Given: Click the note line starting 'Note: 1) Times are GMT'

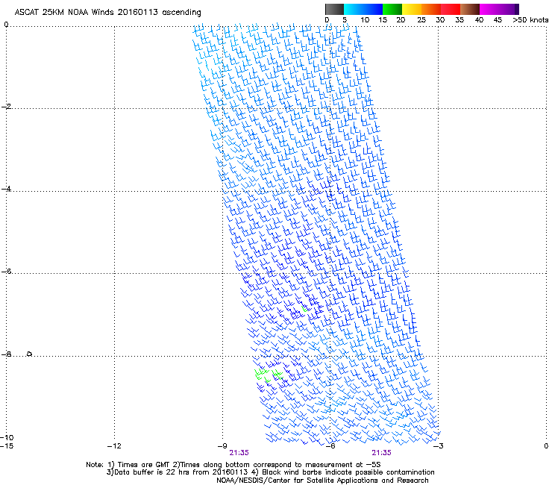Looking at the screenshot, I should point(233,465).
